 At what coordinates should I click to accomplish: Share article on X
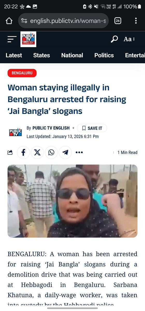pyautogui.click(x=37, y=152)
